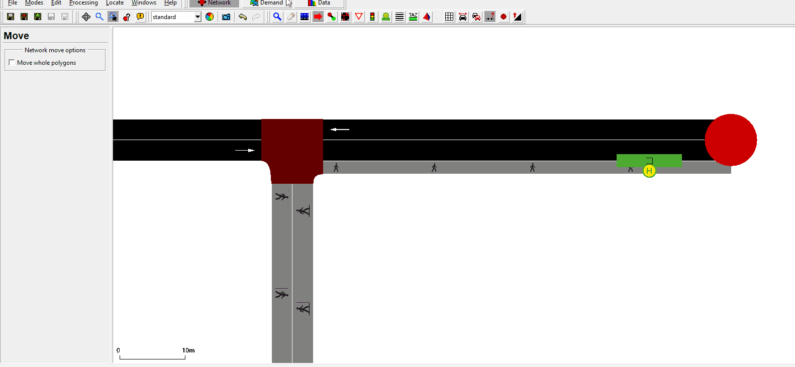Select the Inspect mode magnifier icon

(x=277, y=17)
